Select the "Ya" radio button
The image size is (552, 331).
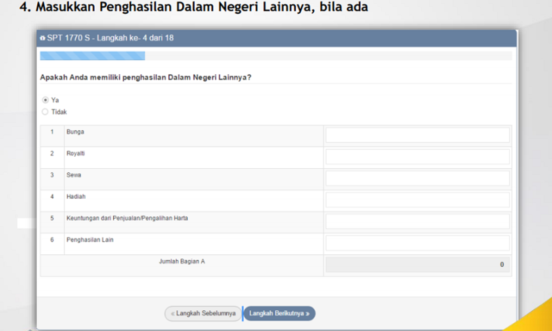pos(45,100)
